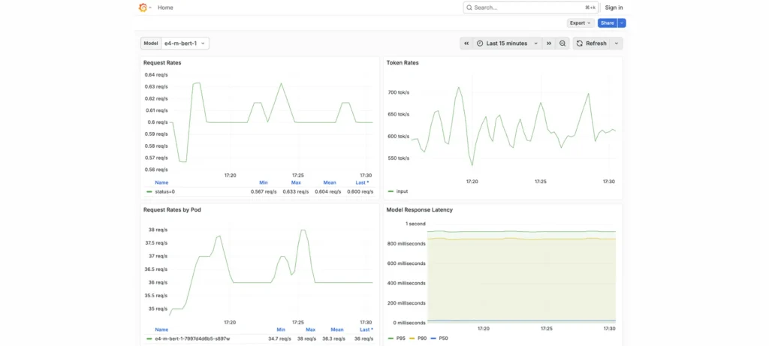The image size is (769, 346).
Task: Click the Grafana logo icon
Action: point(143,8)
